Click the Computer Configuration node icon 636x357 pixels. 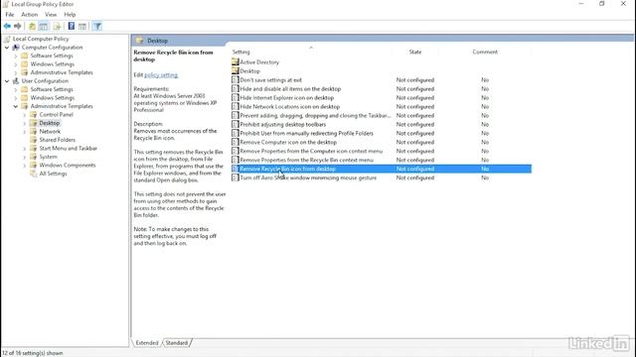point(16,48)
